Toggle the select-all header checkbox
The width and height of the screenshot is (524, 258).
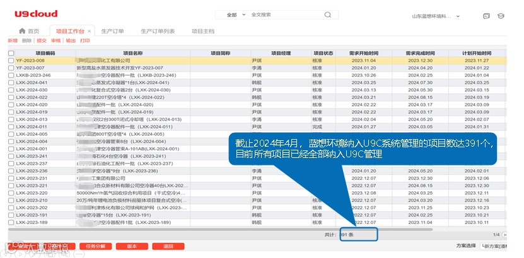point(11,53)
